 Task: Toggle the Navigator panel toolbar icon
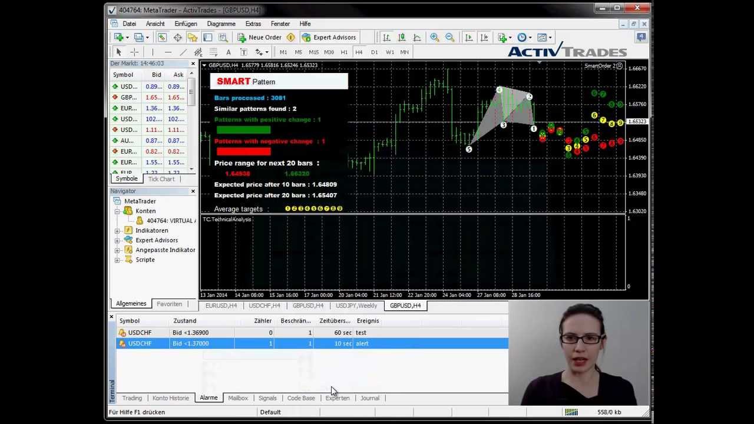coord(192,37)
